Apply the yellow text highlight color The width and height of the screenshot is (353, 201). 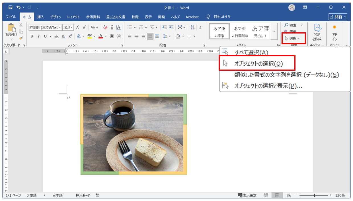click(x=89, y=36)
